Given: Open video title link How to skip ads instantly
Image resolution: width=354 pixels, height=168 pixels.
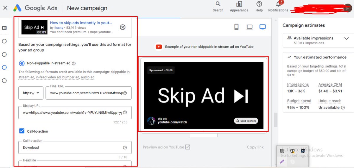Looking at the screenshot, I should click(81, 23).
